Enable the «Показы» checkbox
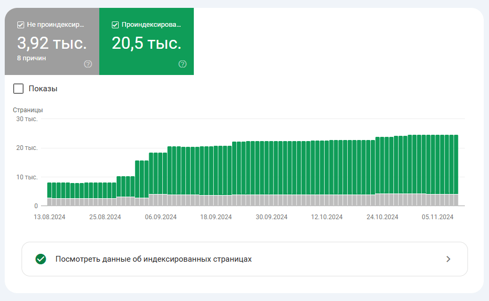The image size is (489, 301). (18, 89)
